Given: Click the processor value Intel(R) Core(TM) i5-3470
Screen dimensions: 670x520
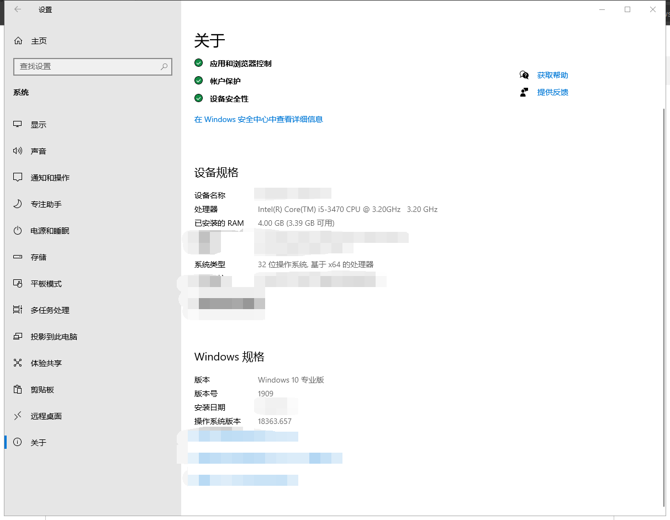Looking at the screenshot, I should click(x=347, y=209).
